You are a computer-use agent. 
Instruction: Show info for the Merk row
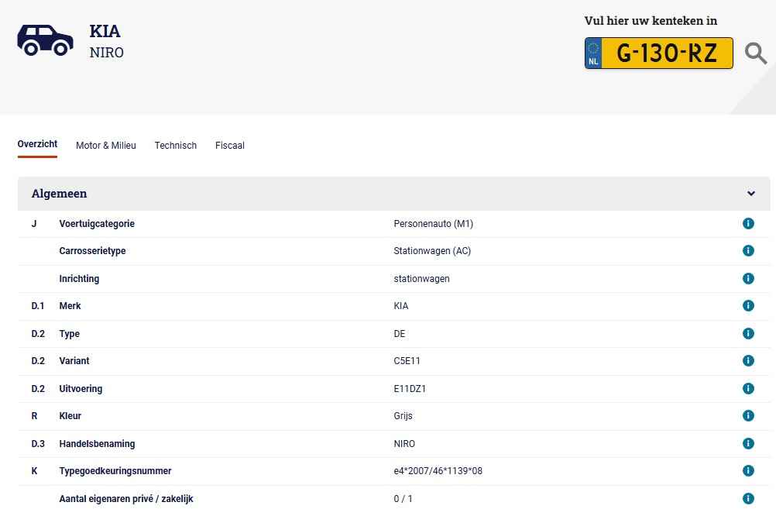(748, 305)
